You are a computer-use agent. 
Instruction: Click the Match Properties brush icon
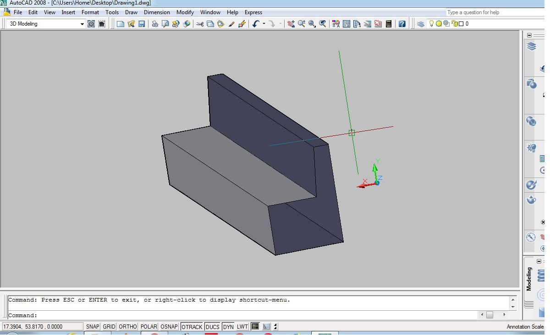[231, 24]
